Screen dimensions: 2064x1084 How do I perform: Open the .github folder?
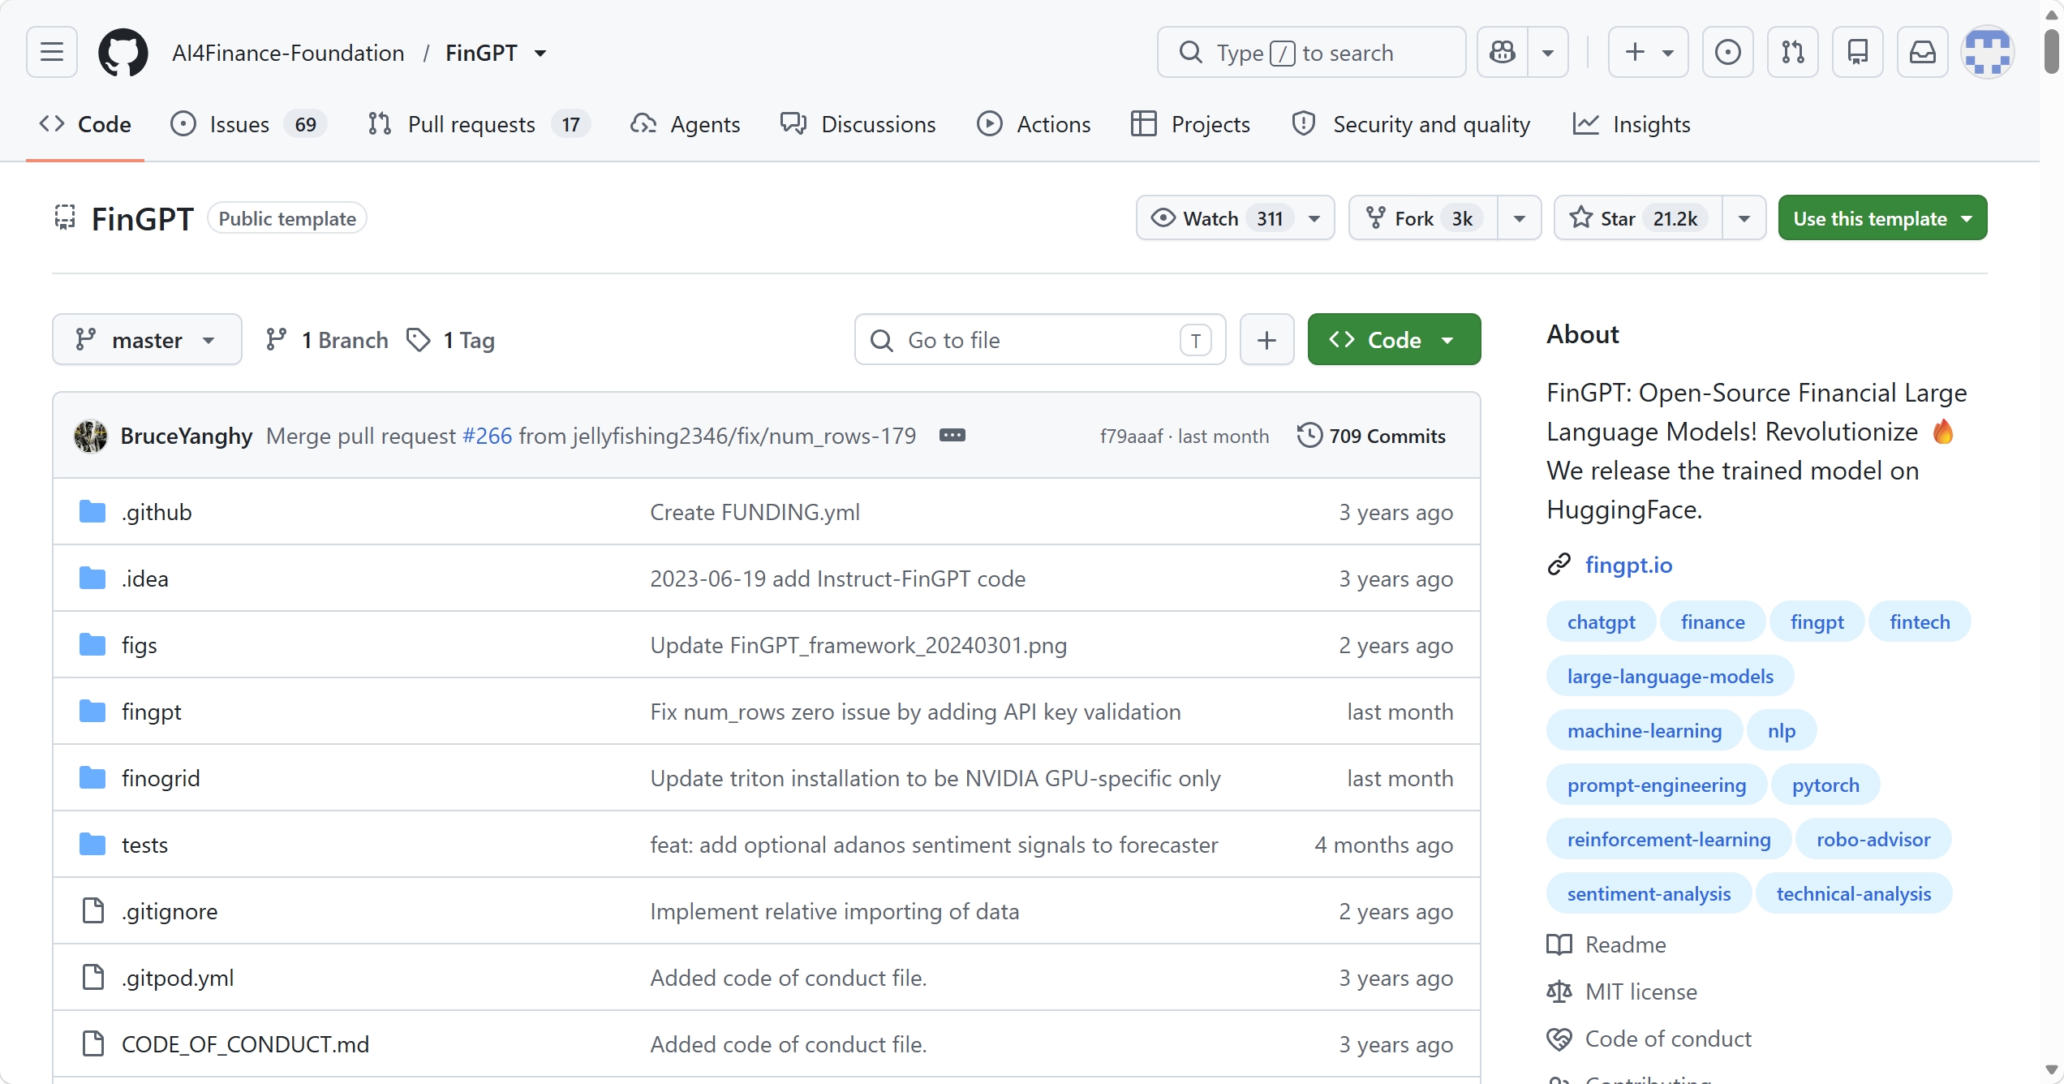[157, 512]
